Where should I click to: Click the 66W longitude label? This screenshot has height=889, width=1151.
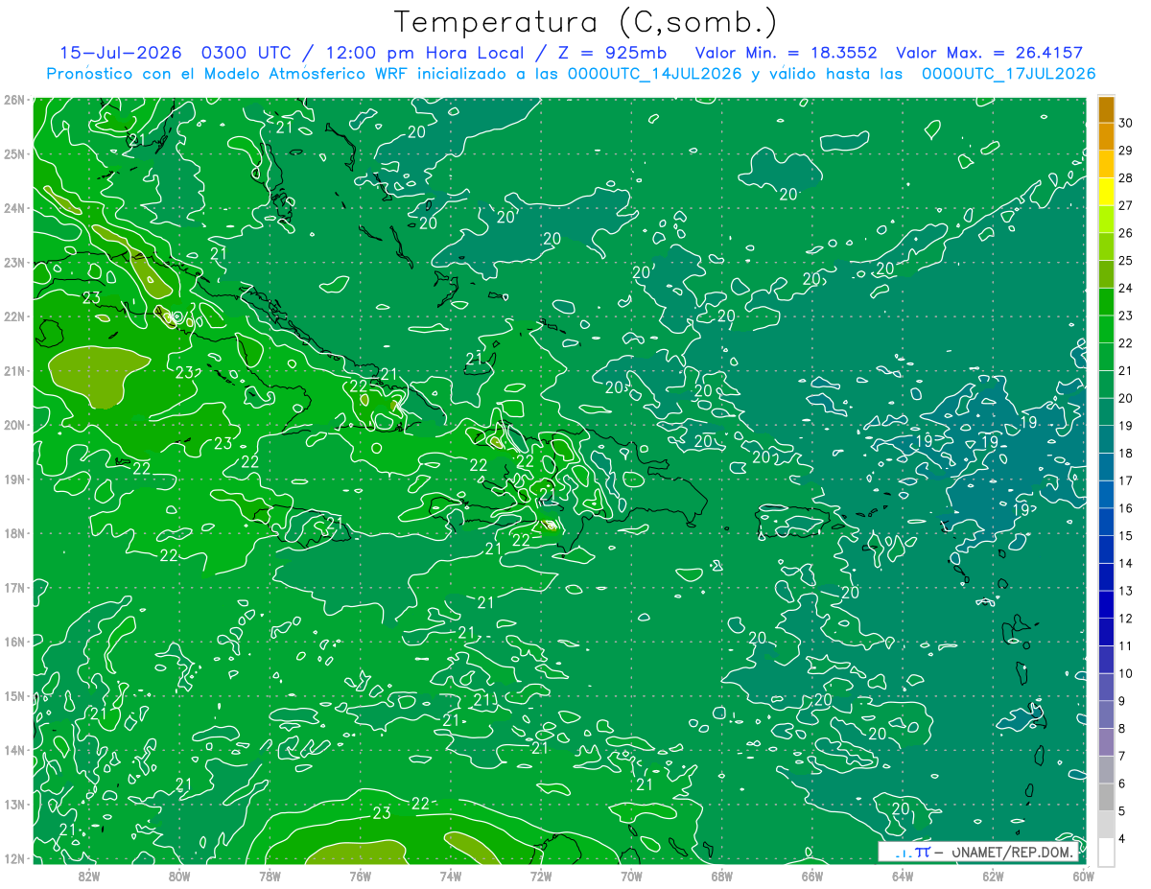pyautogui.click(x=811, y=877)
